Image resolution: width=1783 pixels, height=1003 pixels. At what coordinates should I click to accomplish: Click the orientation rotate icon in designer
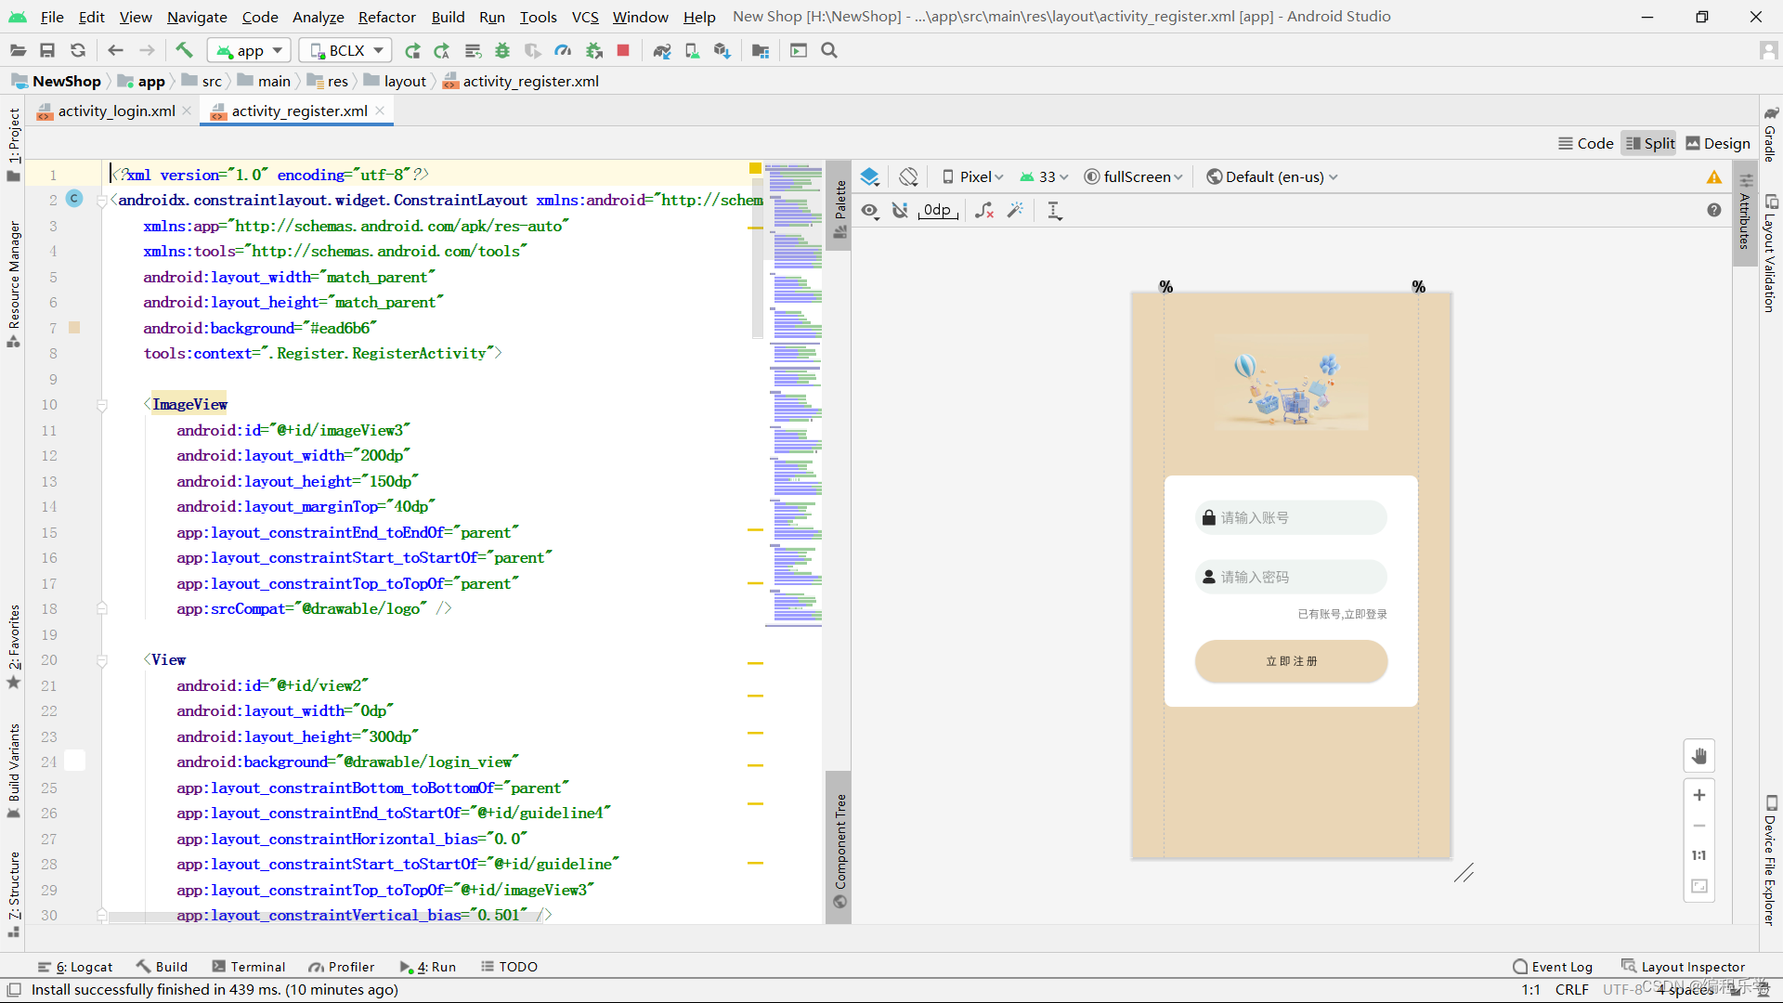coord(908,176)
